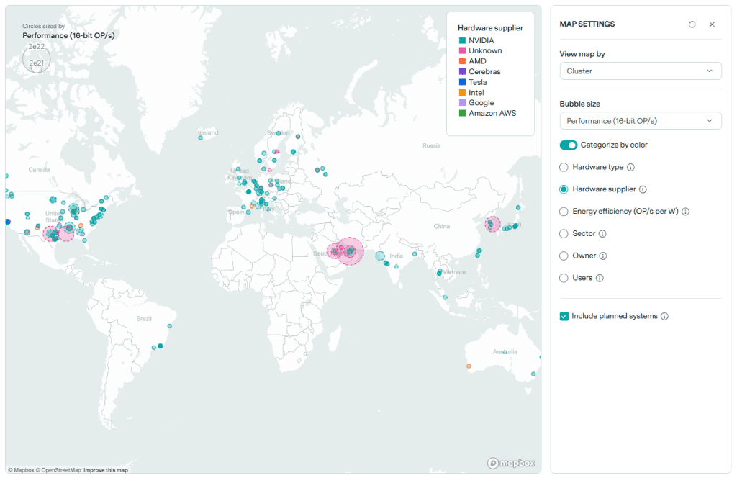Click the MAP SETTINGS heading
This screenshot has height=478, width=737.
coord(587,24)
